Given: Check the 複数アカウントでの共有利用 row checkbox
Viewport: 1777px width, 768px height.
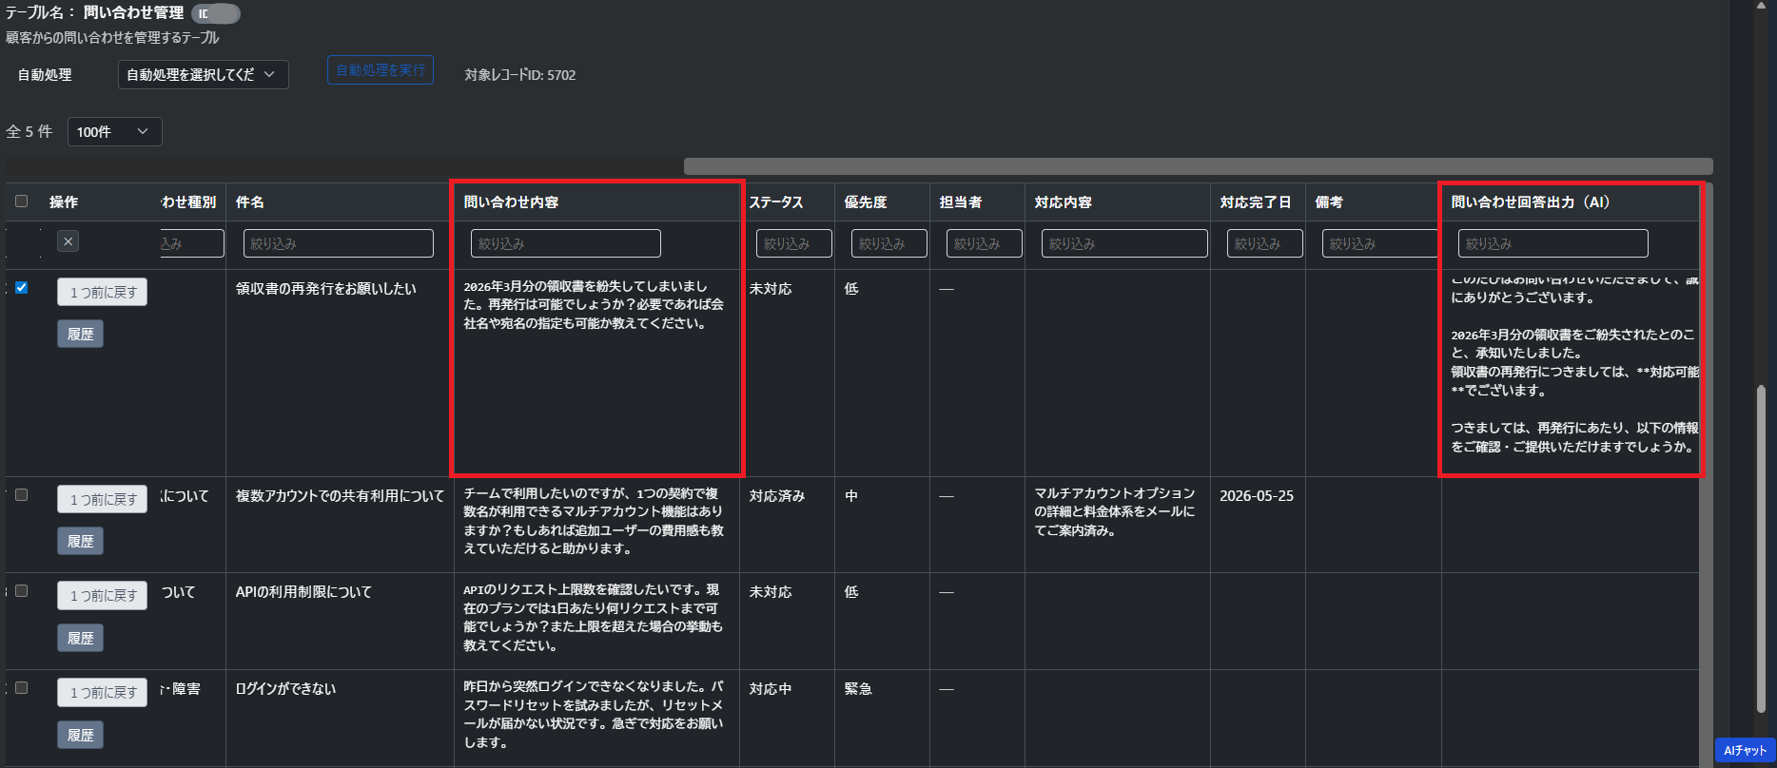Looking at the screenshot, I should pos(22,495).
